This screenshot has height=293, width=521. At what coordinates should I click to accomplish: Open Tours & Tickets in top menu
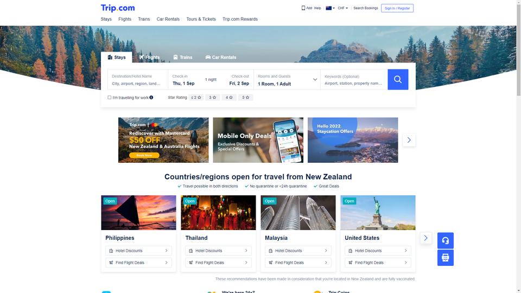point(201,19)
